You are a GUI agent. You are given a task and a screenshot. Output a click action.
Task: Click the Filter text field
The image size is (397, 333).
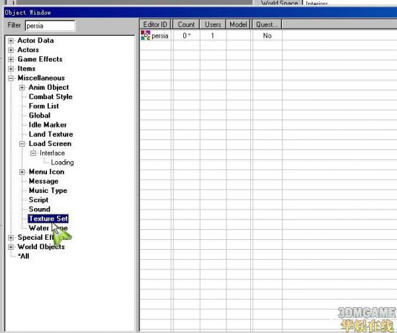50,26
